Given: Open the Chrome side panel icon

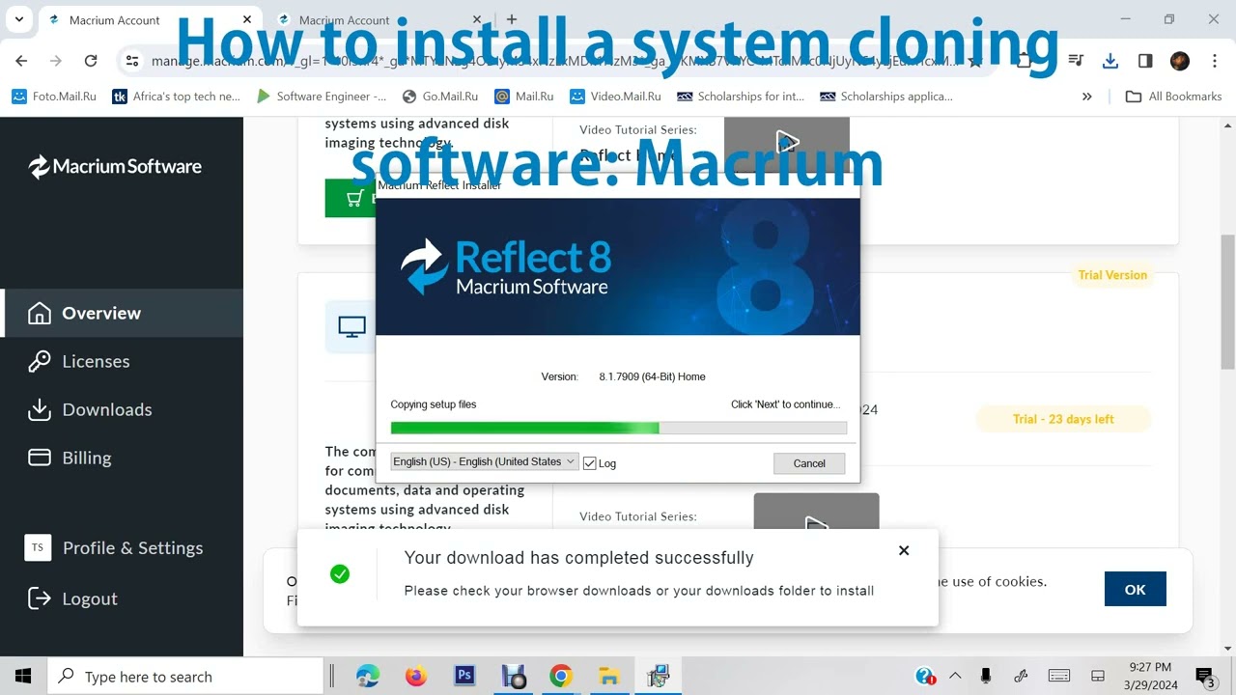Looking at the screenshot, I should [x=1145, y=61].
